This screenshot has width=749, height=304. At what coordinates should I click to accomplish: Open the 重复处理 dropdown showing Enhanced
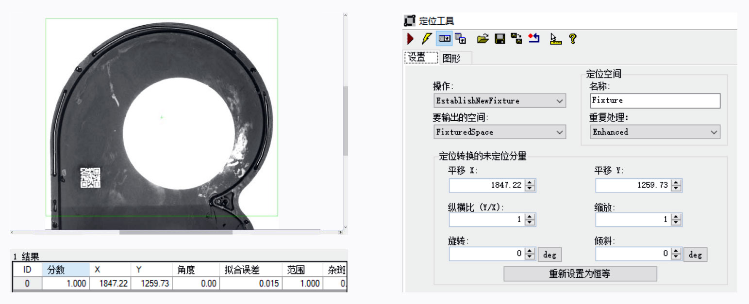point(655,132)
